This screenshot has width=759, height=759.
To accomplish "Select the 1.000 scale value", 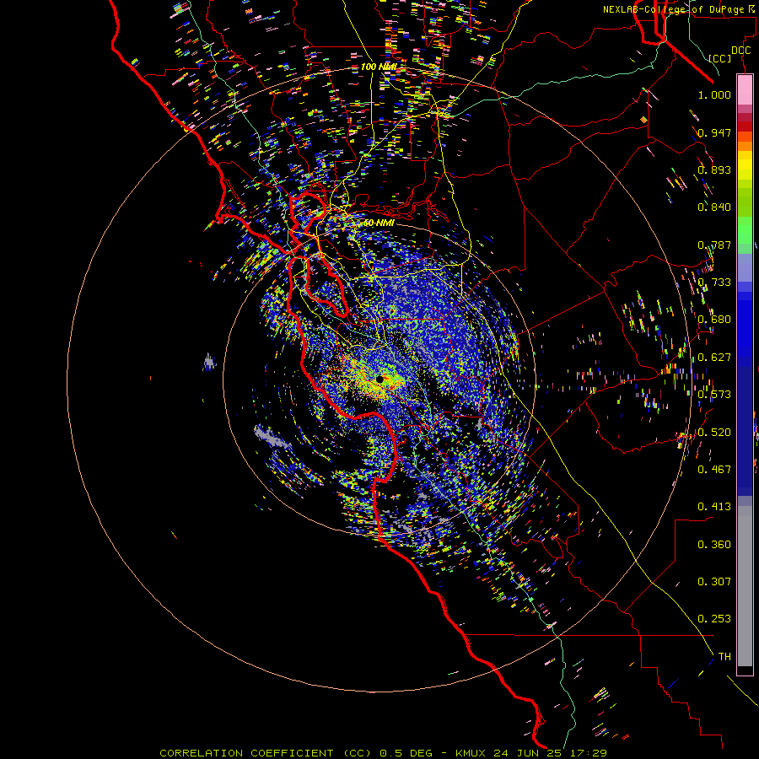I will (x=714, y=95).
